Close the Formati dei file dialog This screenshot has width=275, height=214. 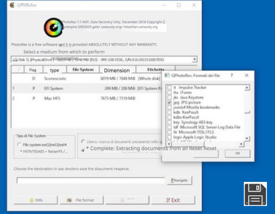[x=247, y=75]
